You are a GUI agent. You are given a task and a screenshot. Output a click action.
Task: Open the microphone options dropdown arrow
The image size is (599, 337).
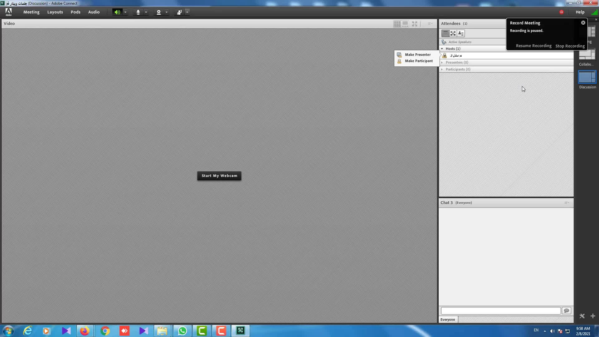pyautogui.click(x=146, y=12)
